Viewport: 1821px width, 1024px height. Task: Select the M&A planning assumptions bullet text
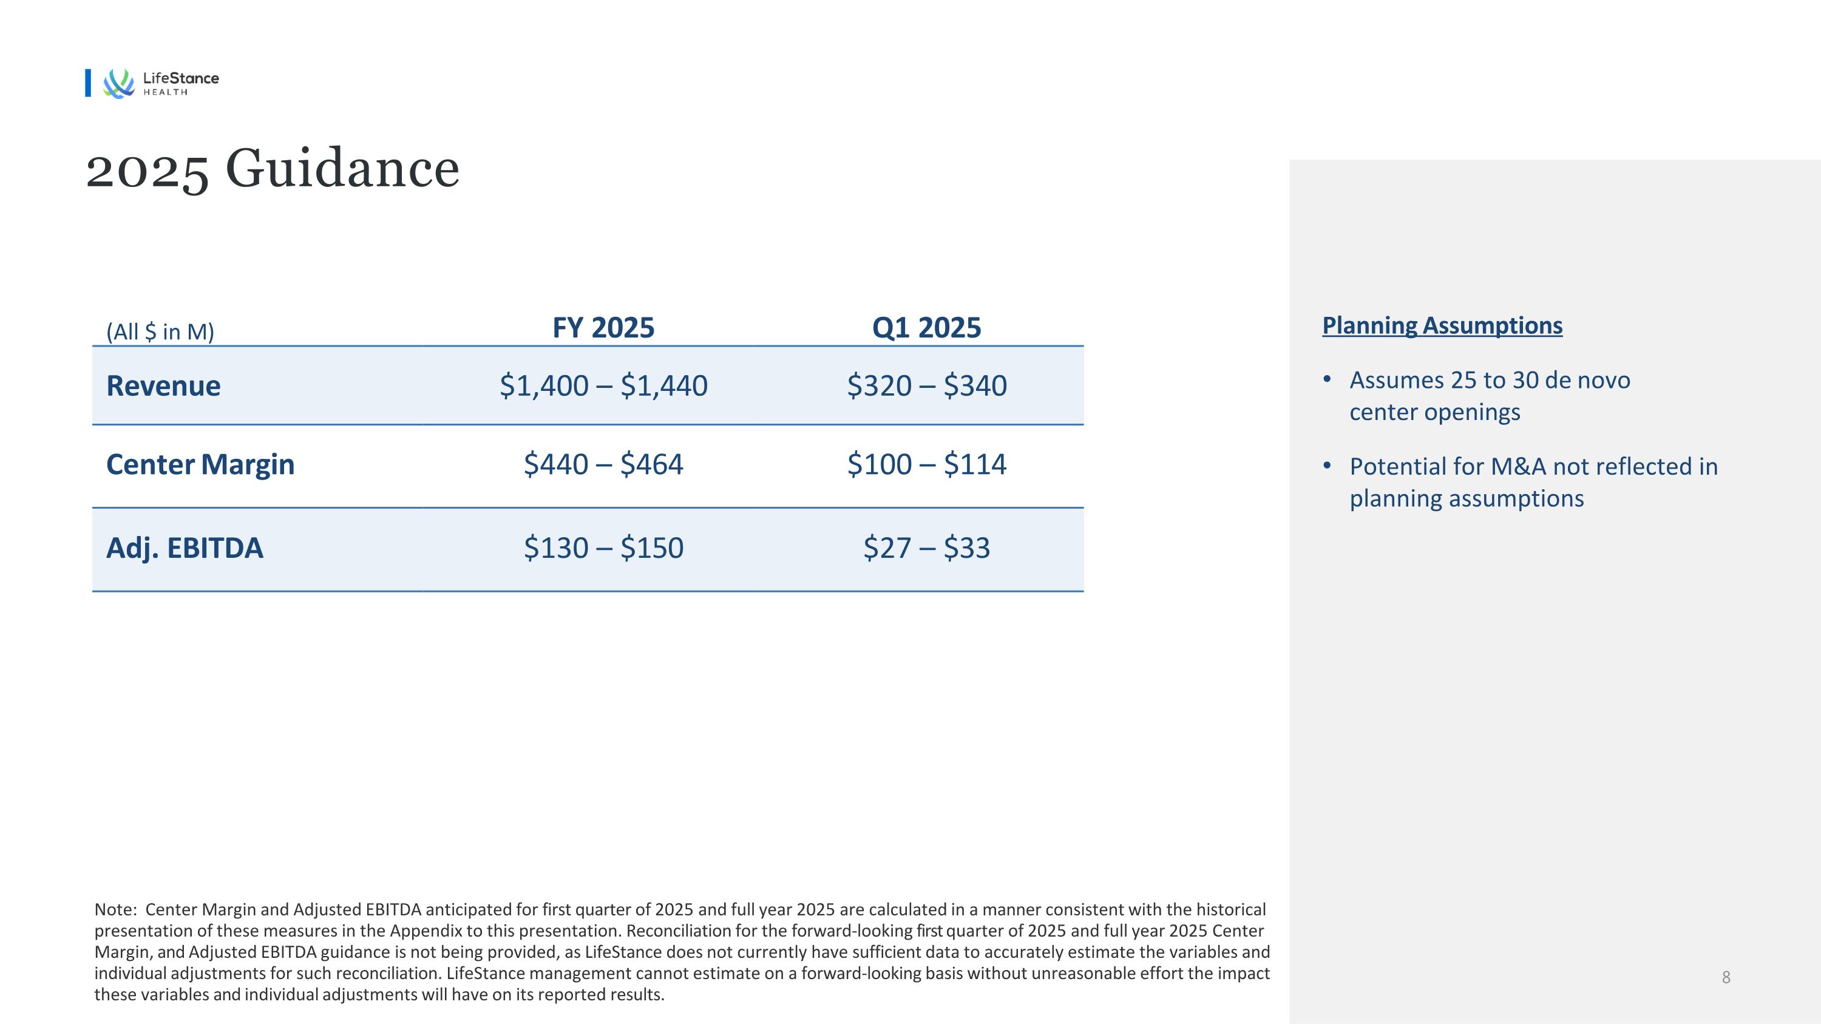click(x=1533, y=482)
